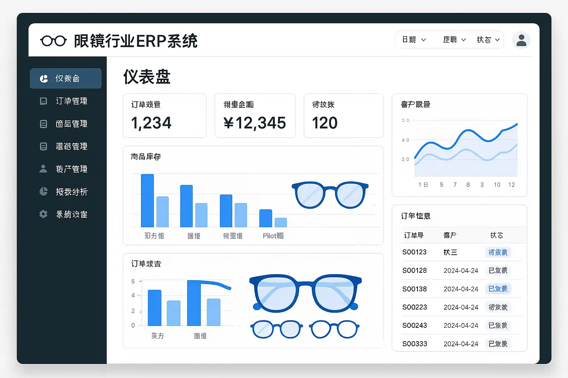
Task: Click the dark line on the customer chart
Action: [x=466, y=140]
